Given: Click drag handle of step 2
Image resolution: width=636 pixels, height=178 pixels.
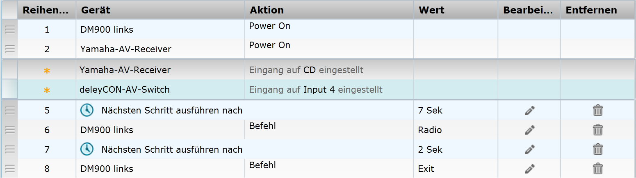Looking at the screenshot, I should click(x=10, y=49).
